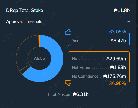Select the Not Voted outlined donut segment
This screenshot has width=138, height=108.
23,51
